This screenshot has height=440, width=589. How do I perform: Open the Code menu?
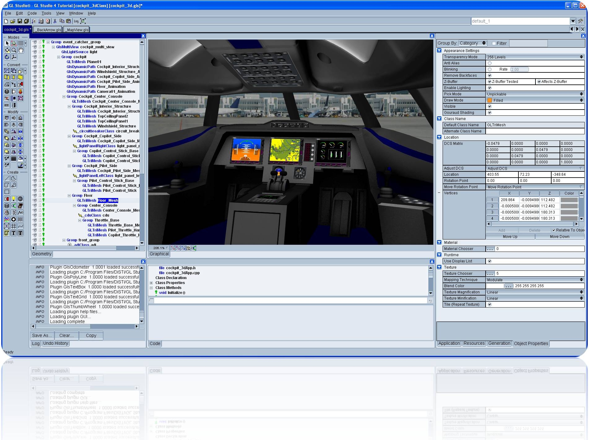(32, 13)
